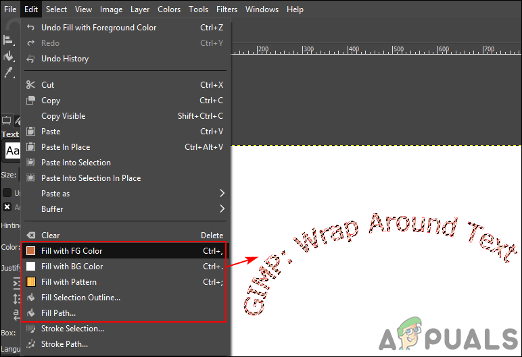Click the line spacing icon
522x357 pixels.
(x=16, y=298)
